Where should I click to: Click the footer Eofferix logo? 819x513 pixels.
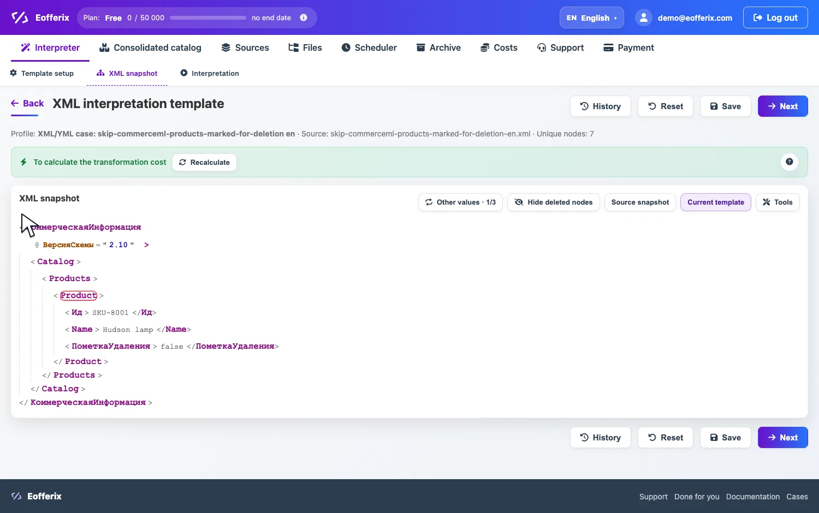pyautogui.click(x=37, y=496)
